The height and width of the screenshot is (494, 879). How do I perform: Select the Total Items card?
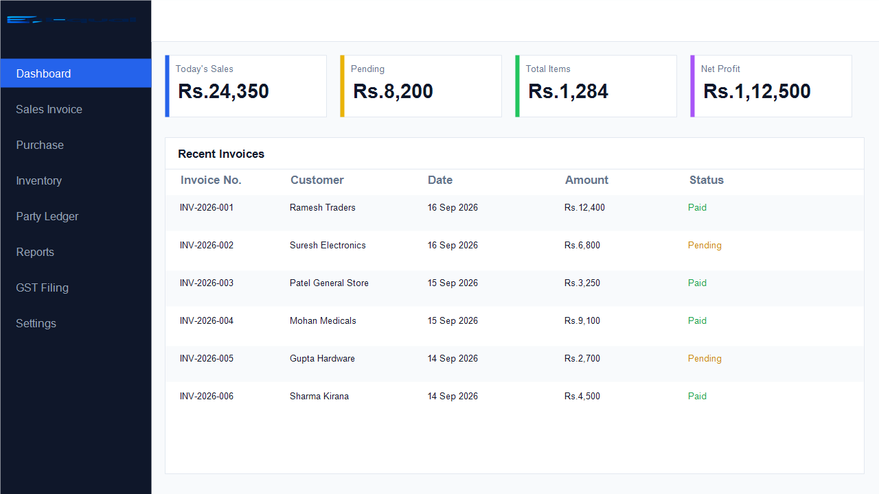pos(596,86)
